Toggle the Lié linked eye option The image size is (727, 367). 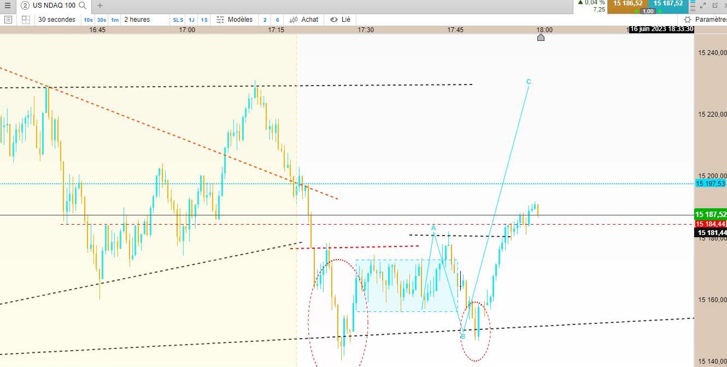click(340, 20)
